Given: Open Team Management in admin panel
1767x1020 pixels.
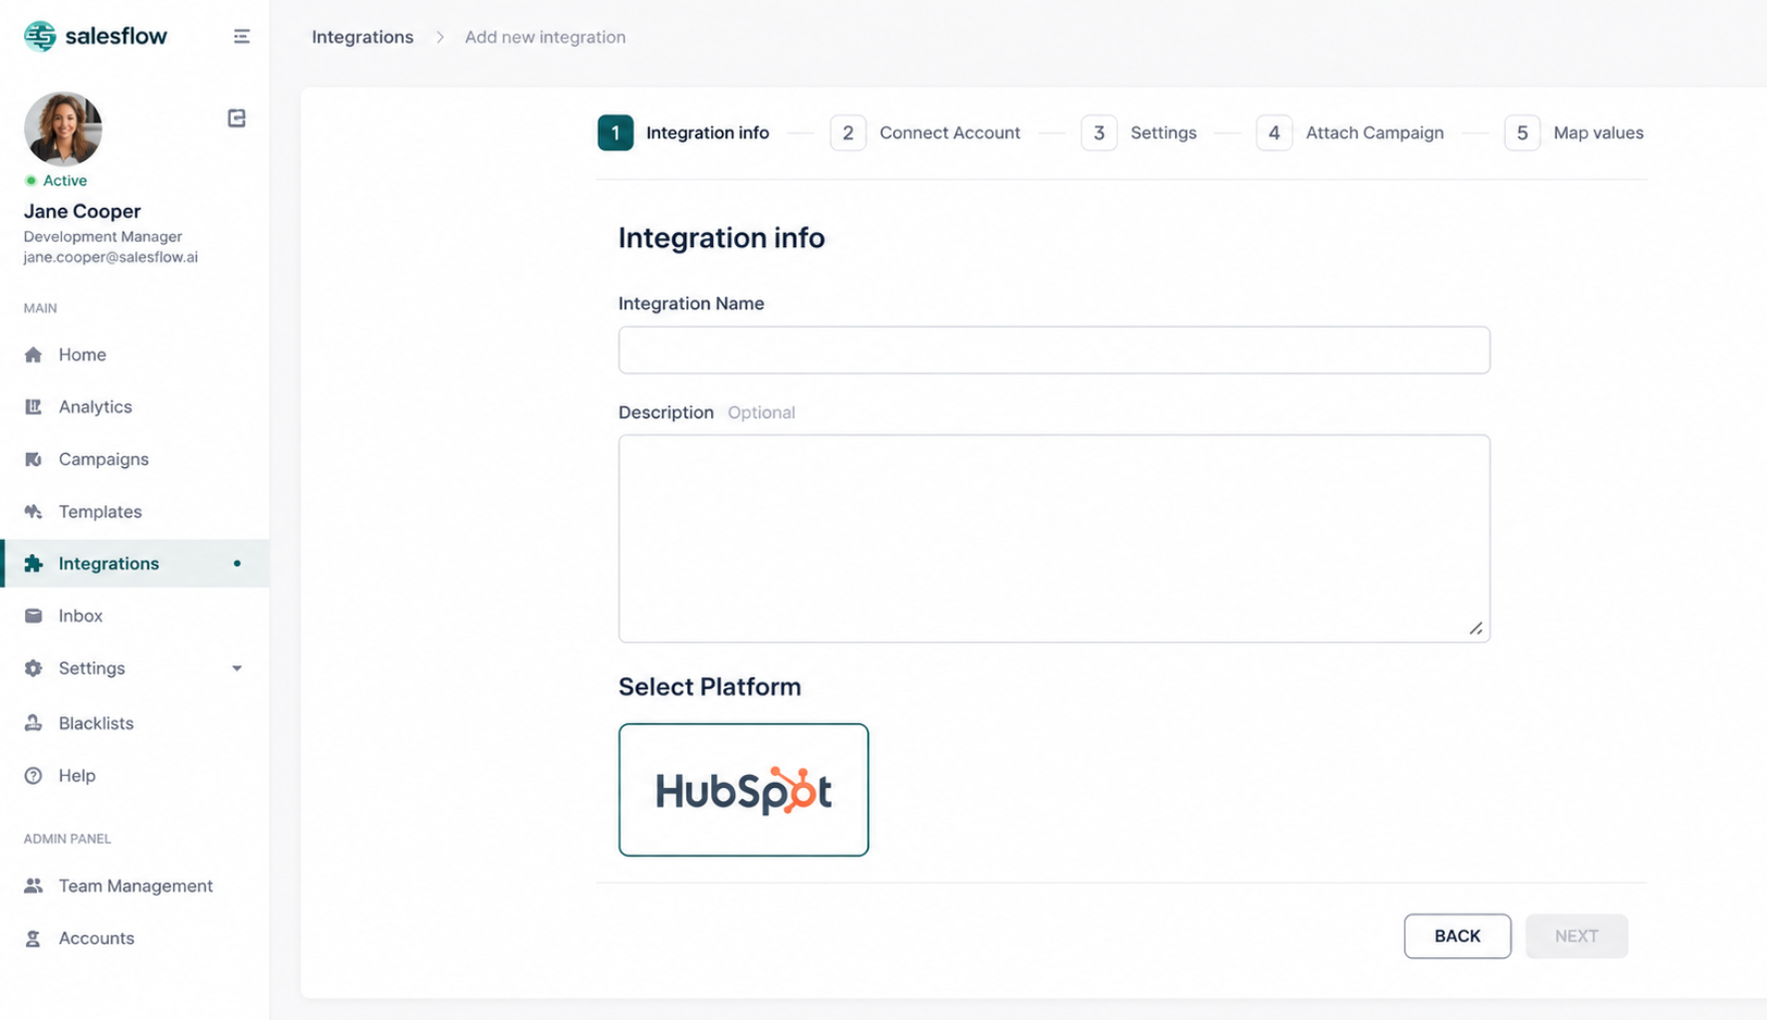Looking at the screenshot, I should tap(134, 886).
